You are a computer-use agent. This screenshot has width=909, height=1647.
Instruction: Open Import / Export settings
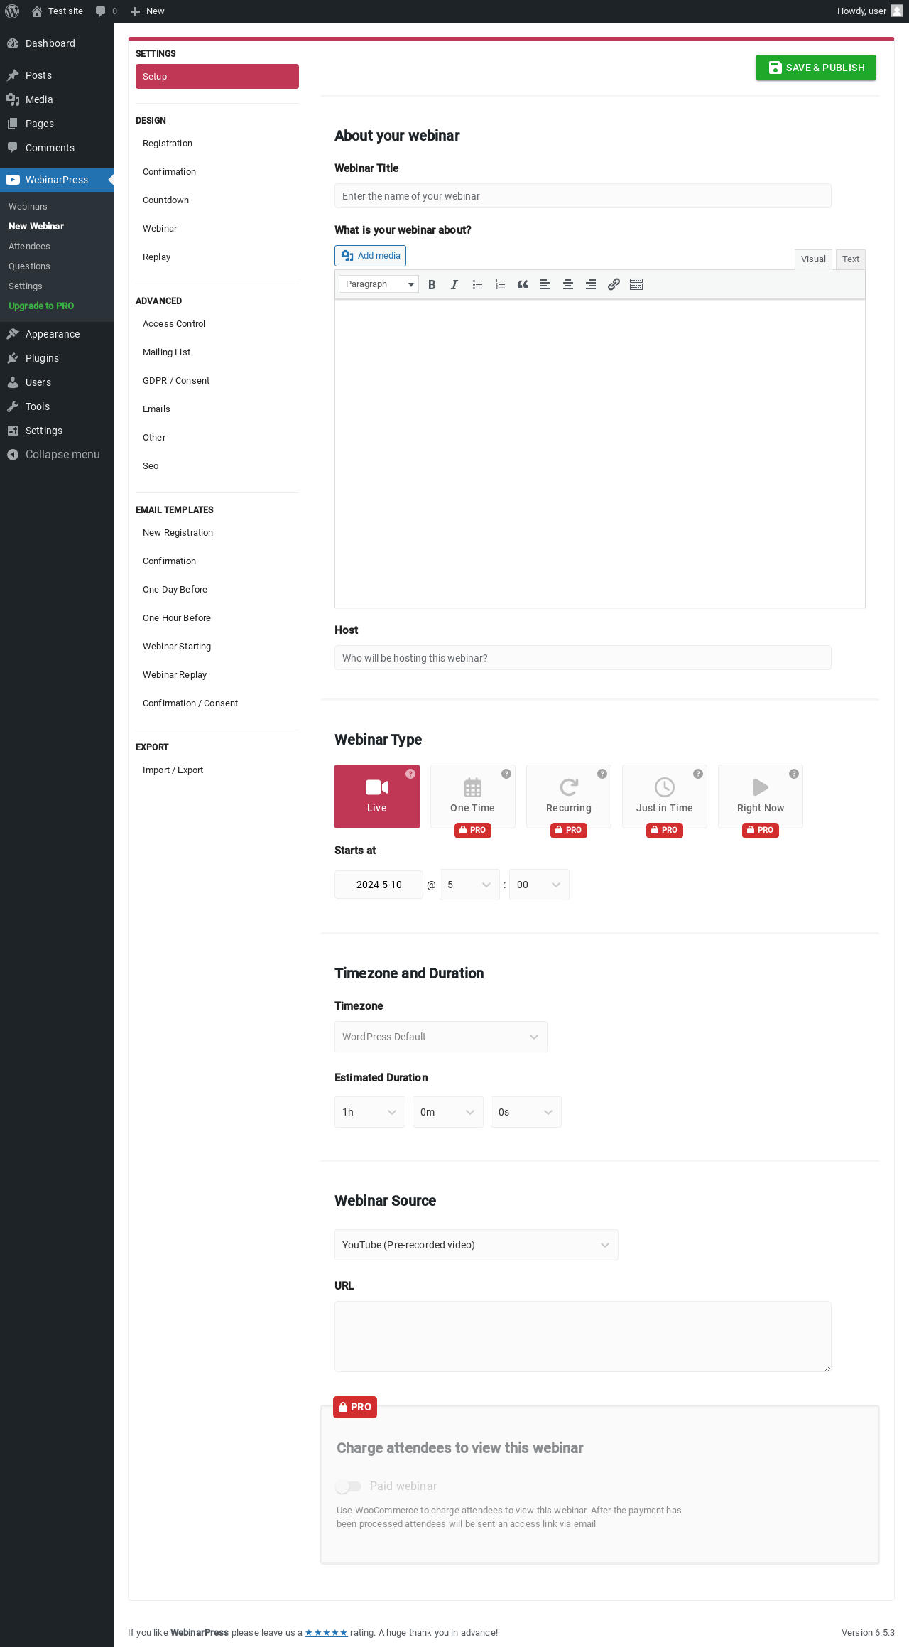coord(217,770)
